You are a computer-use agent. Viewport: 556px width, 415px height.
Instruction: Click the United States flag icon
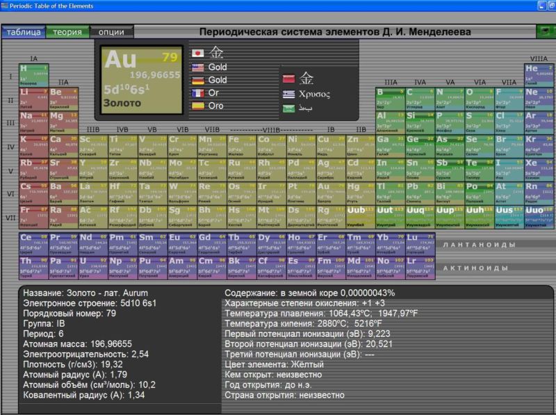198,67
